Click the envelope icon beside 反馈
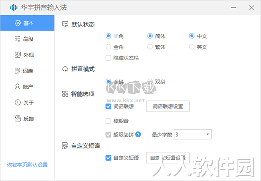Viewport: 261px width, 181px height. tap(18, 118)
